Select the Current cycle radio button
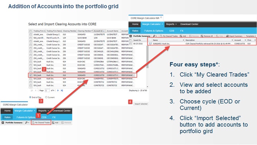Screen dimensions: 257x145 (45, 97)
